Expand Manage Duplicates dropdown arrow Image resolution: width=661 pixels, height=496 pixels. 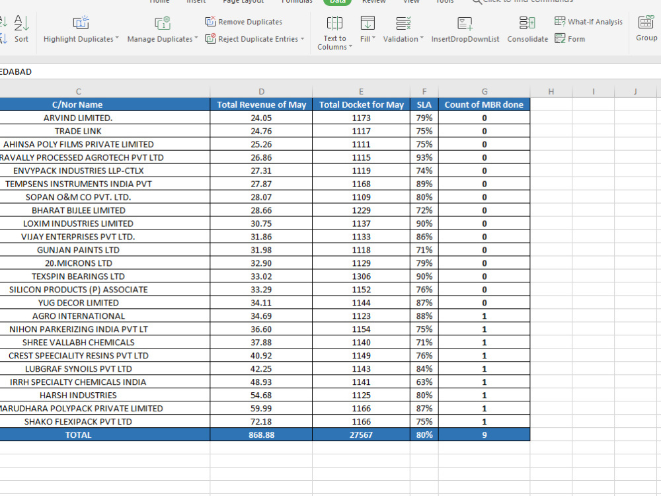(196, 38)
